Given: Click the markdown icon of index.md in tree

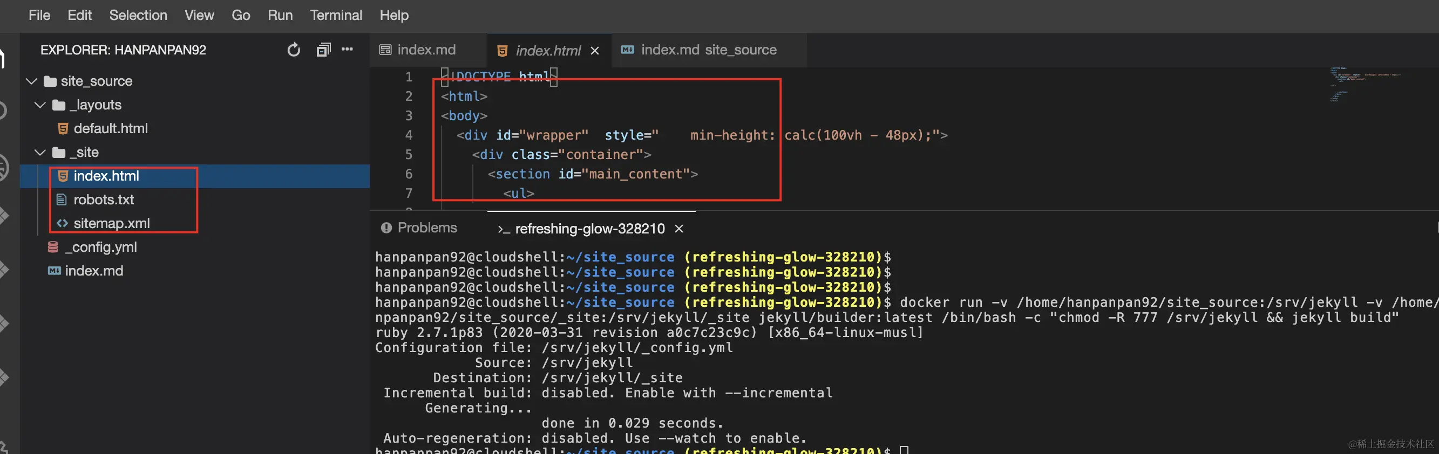Looking at the screenshot, I should coord(54,271).
